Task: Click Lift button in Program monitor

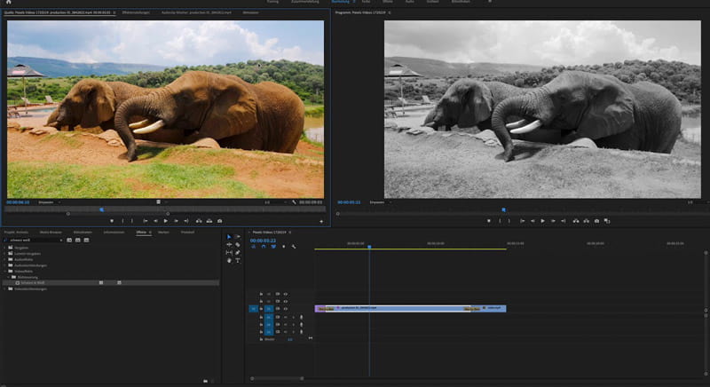Action: [x=575, y=221]
